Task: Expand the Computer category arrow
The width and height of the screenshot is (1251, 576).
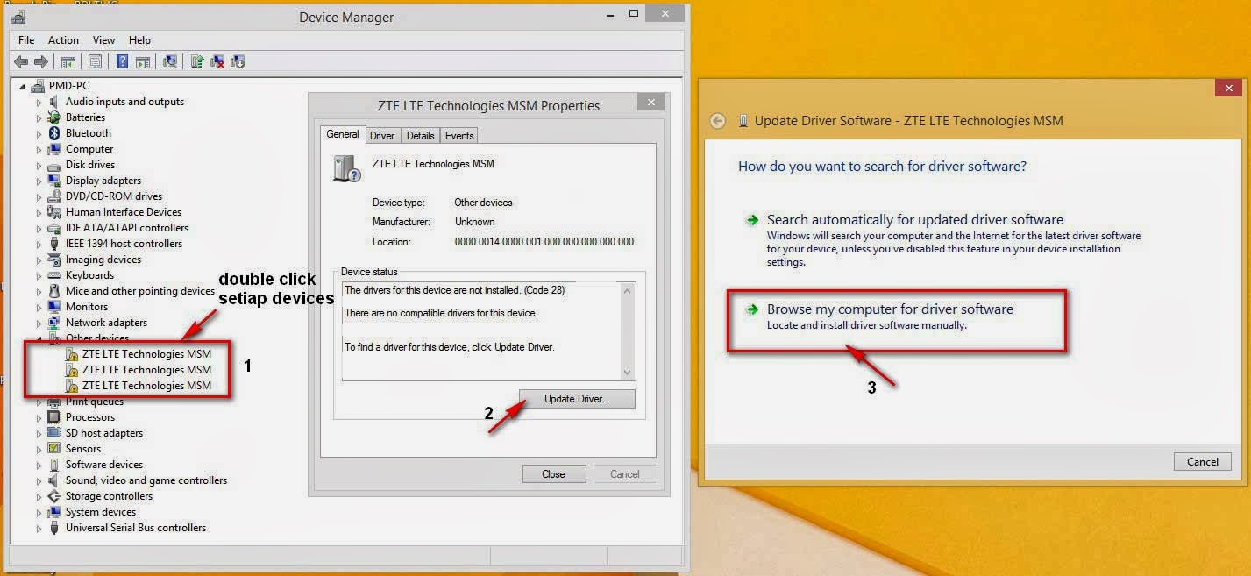Action: point(39,150)
